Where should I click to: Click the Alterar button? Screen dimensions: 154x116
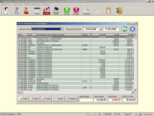[x=35, y=99]
